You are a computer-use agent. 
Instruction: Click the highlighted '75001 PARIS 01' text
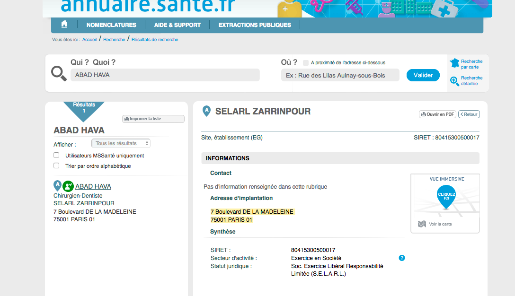pos(231,220)
